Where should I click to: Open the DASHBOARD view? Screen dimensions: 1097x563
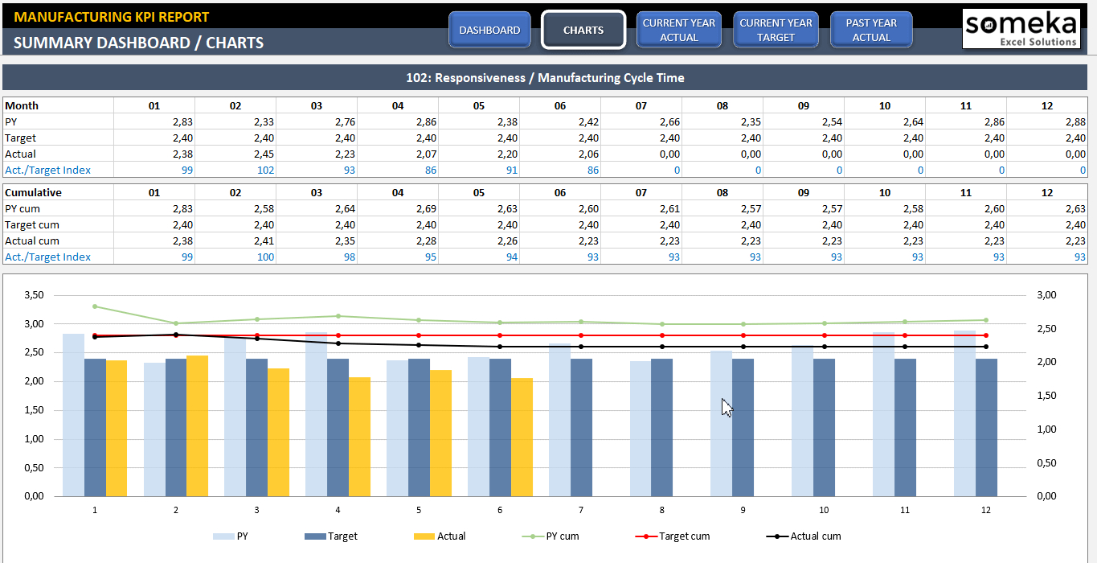pos(489,29)
